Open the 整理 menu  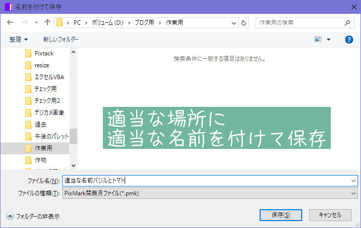pos(18,40)
